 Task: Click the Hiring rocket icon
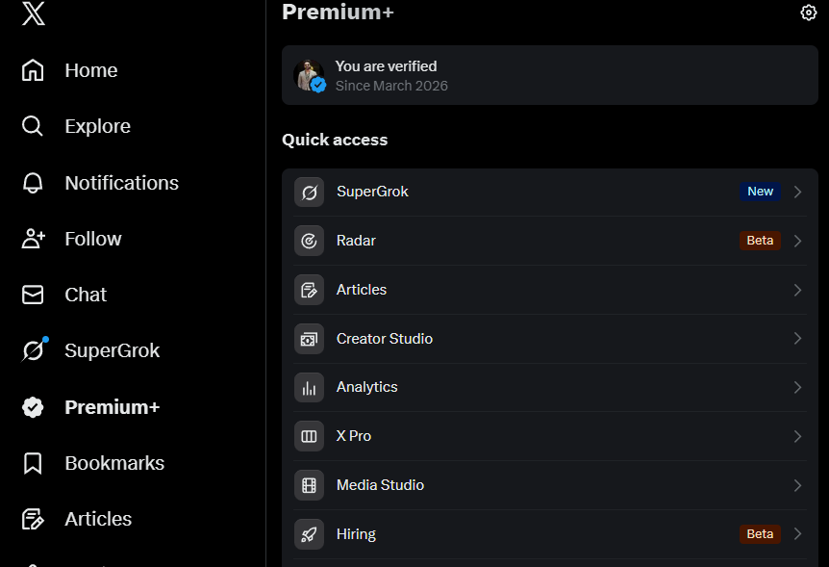click(x=309, y=534)
